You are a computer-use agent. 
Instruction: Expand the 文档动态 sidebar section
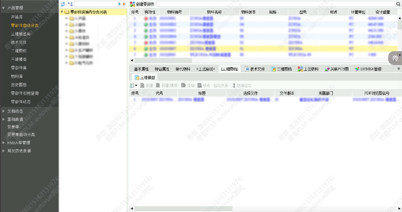pyautogui.click(x=3, y=111)
